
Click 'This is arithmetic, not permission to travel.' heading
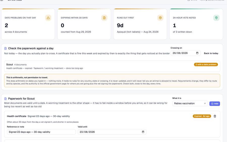click(27, 78)
